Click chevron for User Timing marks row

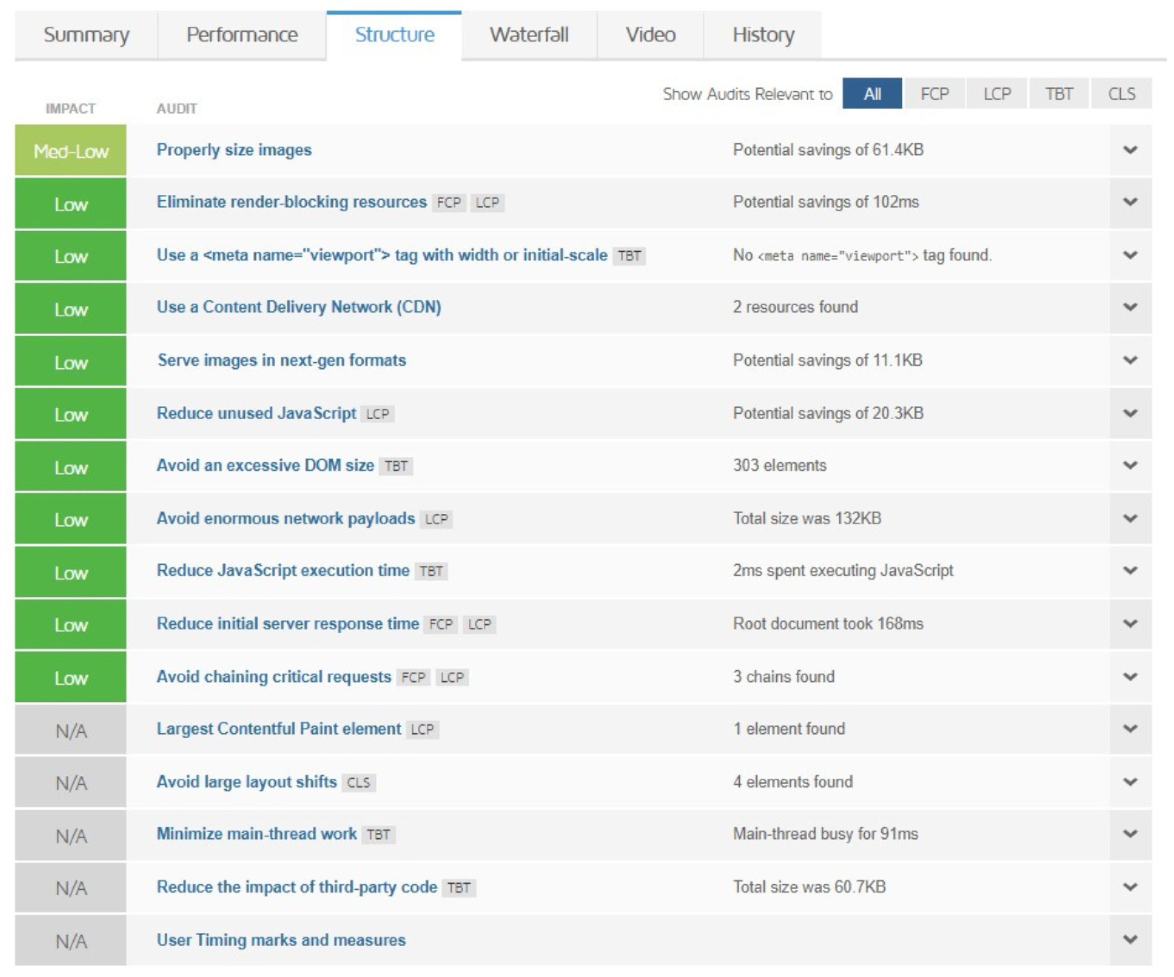point(1130,940)
